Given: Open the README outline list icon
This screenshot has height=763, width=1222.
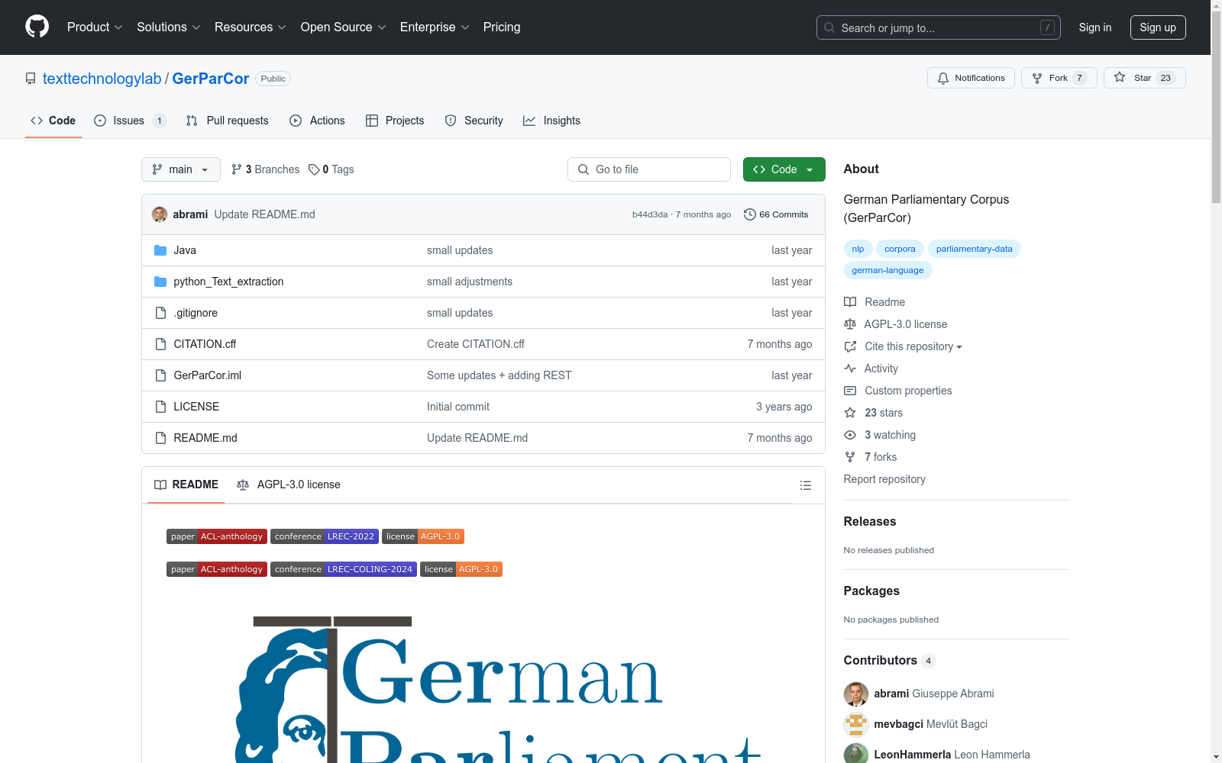Looking at the screenshot, I should tap(805, 485).
